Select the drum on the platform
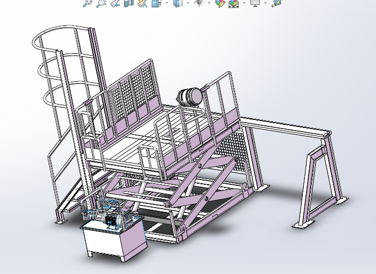 coord(190,96)
